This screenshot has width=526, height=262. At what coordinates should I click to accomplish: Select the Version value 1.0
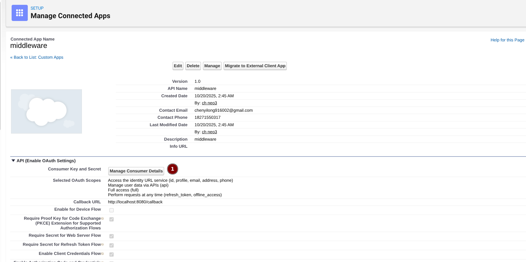pos(198,81)
